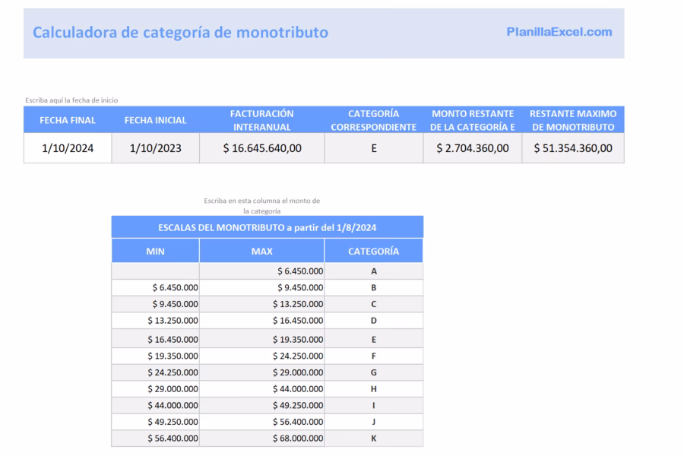This screenshot has height=456, width=684.
Task: Open the PlanillaExcel.com link
Action: (559, 33)
